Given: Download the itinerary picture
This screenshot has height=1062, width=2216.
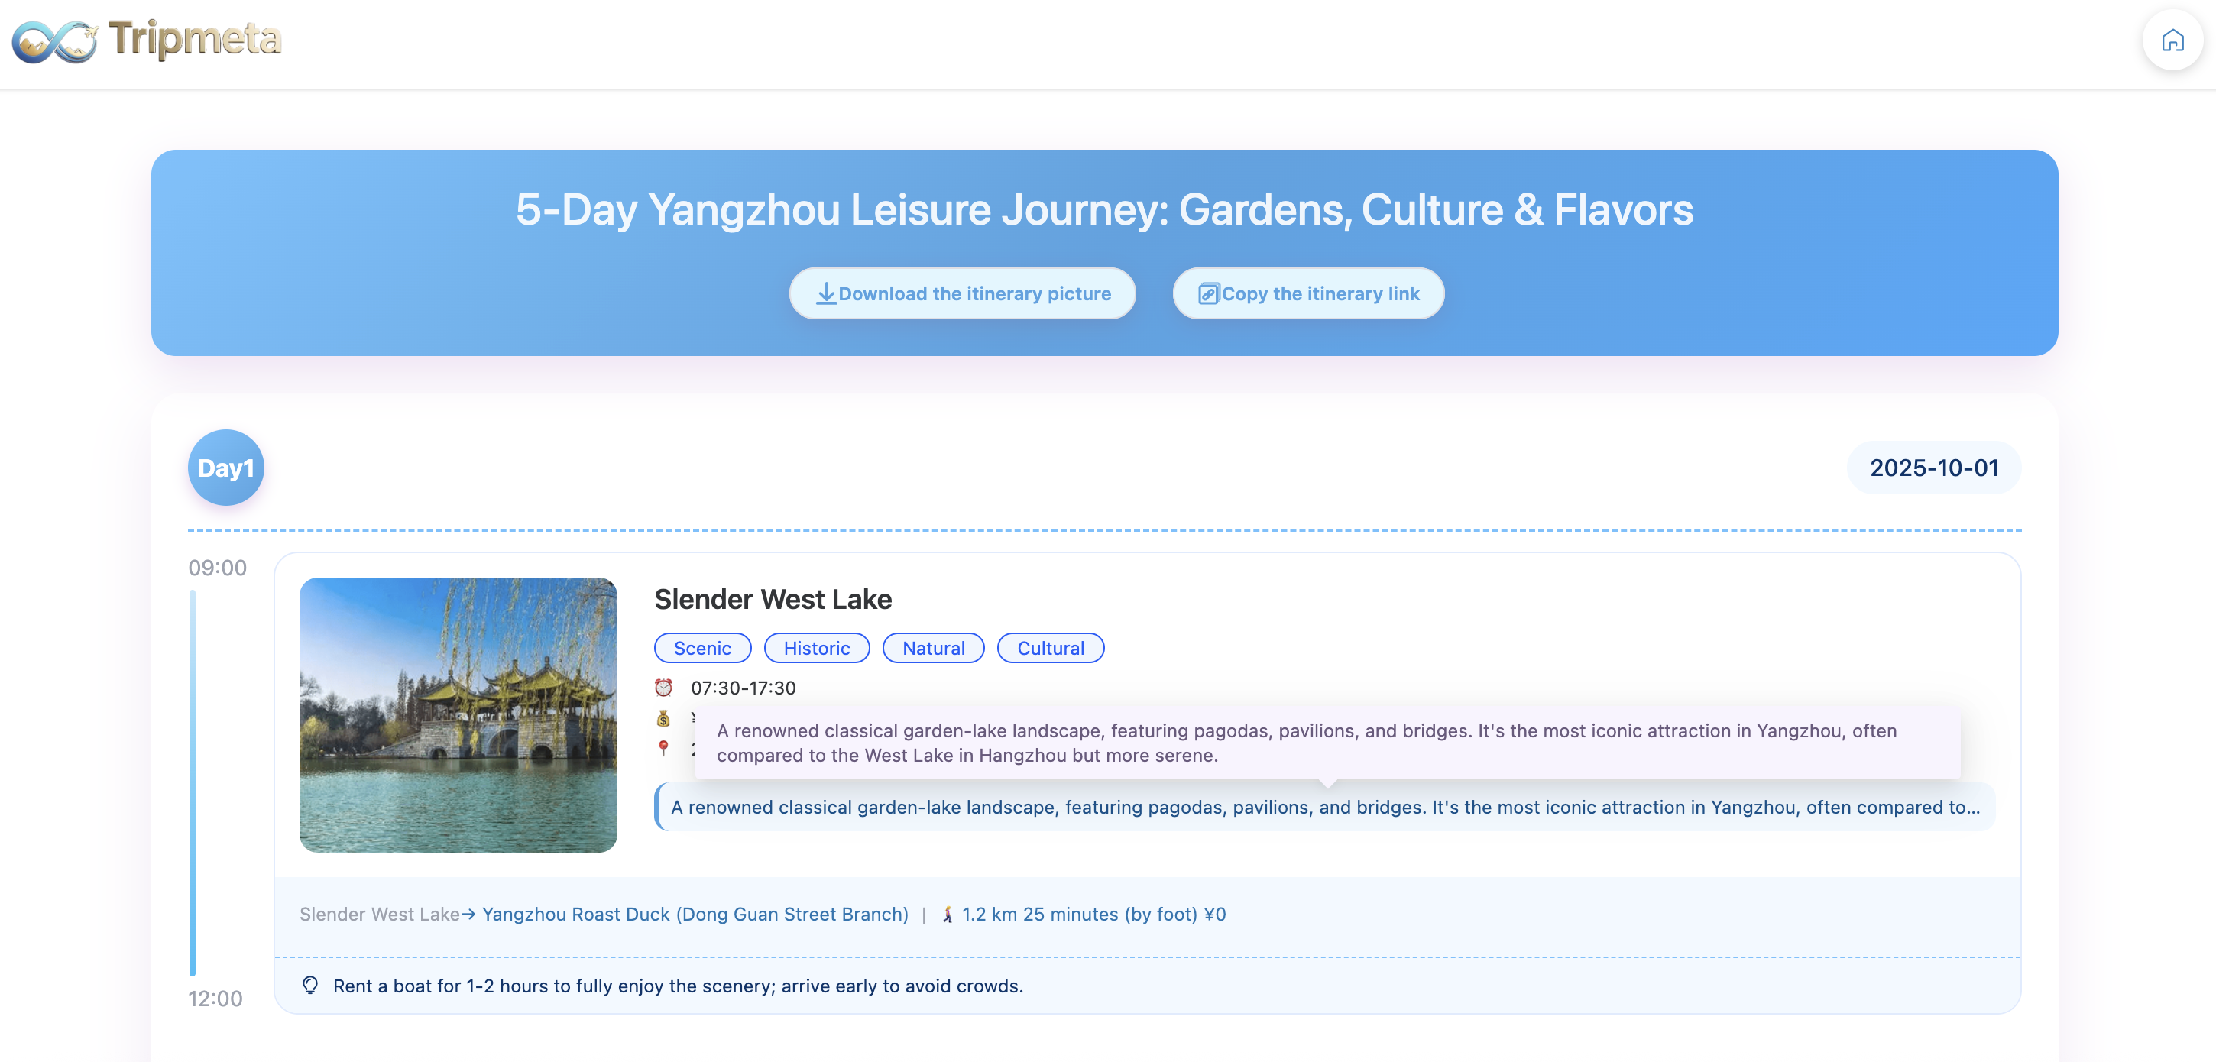Looking at the screenshot, I should (962, 294).
